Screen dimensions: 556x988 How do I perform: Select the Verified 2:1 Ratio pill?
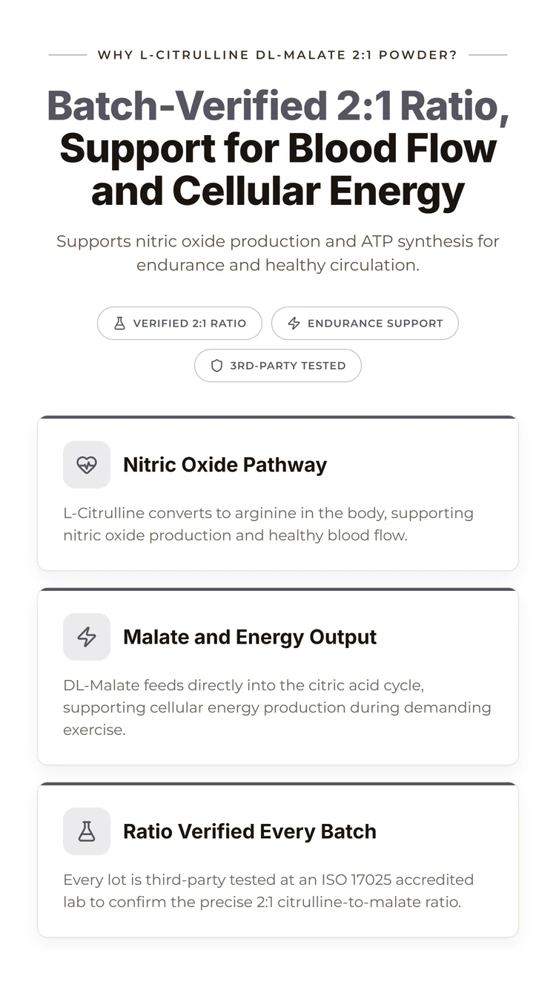(x=179, y=324)
